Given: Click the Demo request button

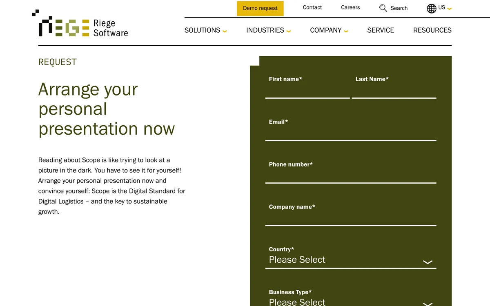Looking at the screenshot, I should tap(260, 9).
